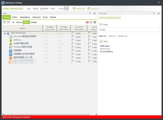The image size is (163, 120).
Task: Close the Info View panel with its X
Action: tap(159, 14)
